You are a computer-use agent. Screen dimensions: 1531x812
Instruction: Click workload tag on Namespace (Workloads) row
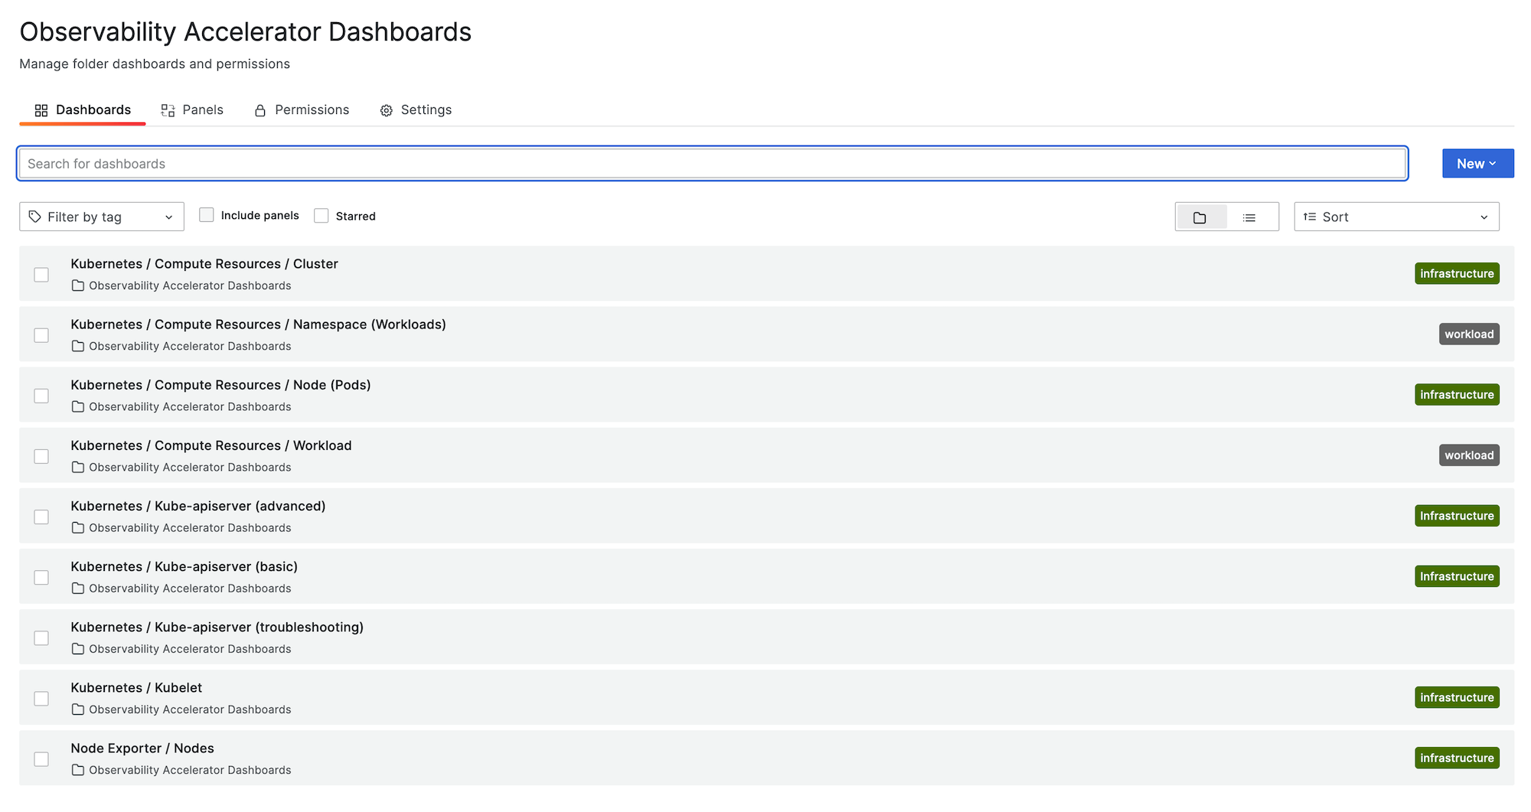[x=1468, y=334]
